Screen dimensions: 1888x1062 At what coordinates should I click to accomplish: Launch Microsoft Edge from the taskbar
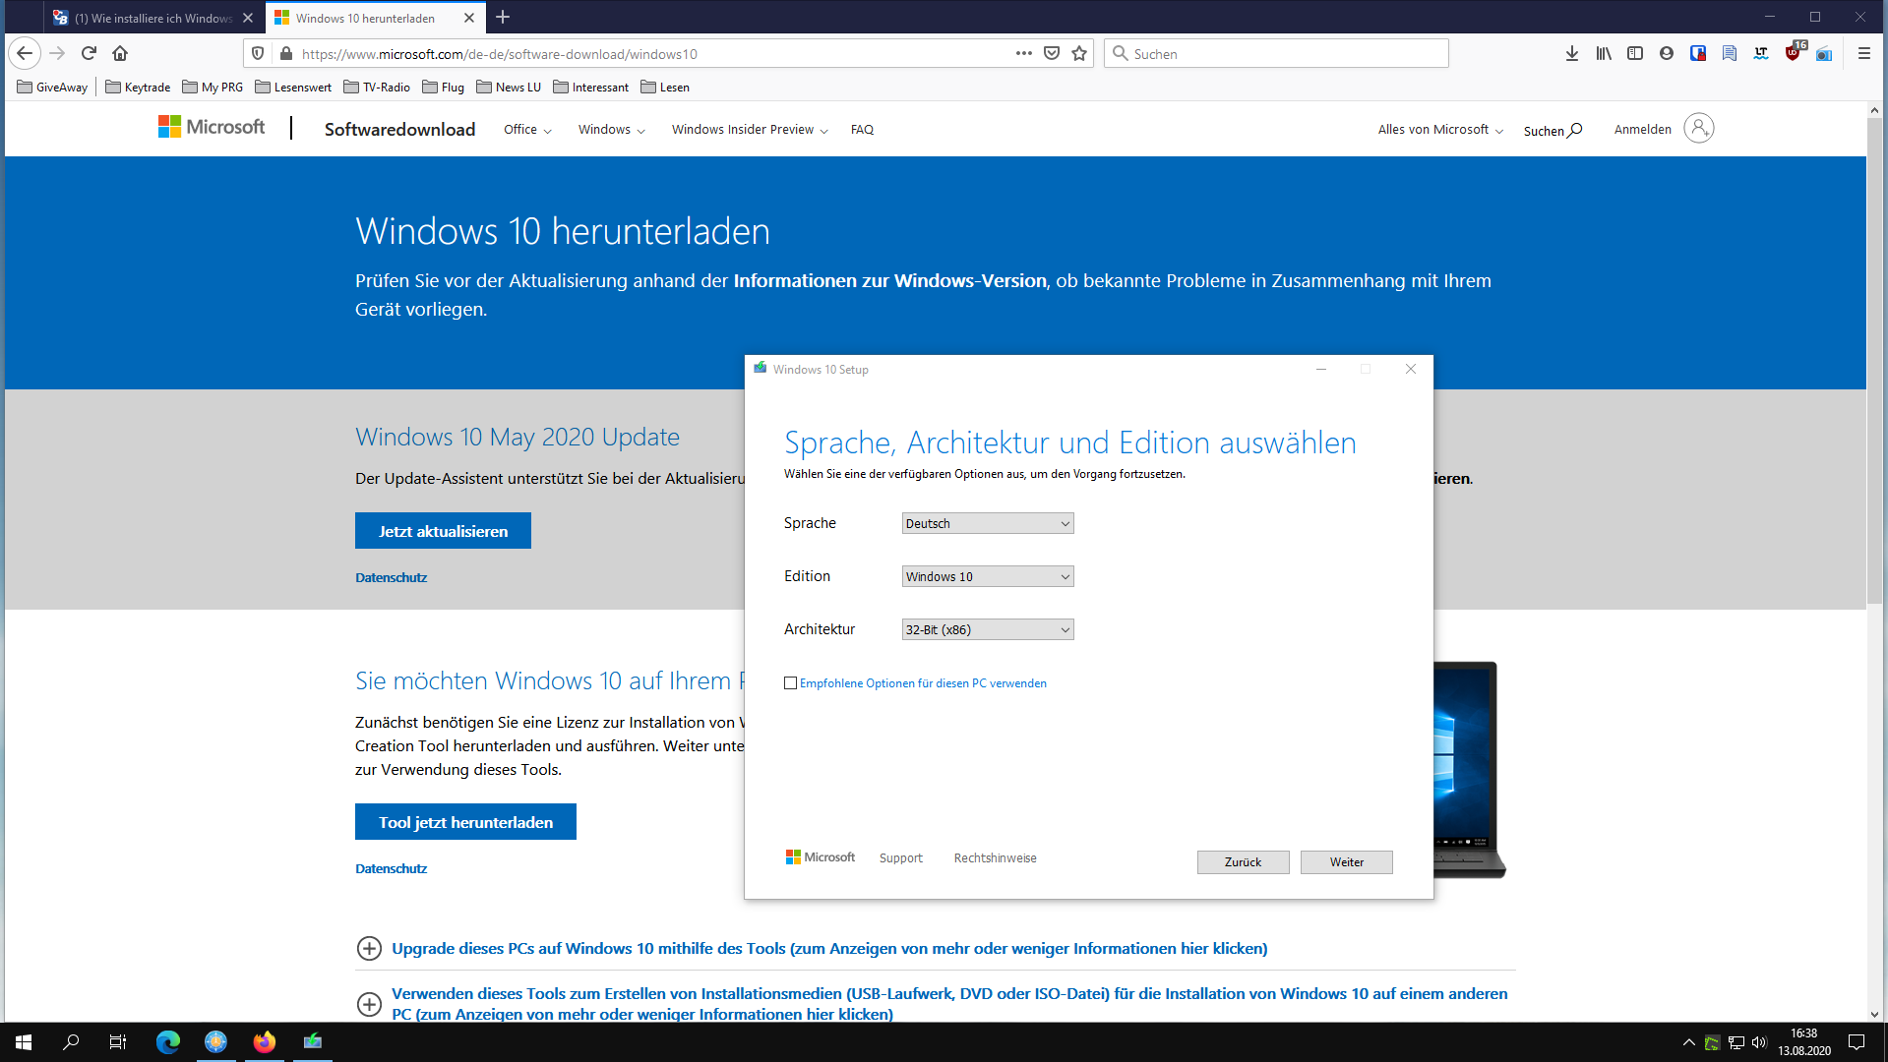[x=167, y=1041]
